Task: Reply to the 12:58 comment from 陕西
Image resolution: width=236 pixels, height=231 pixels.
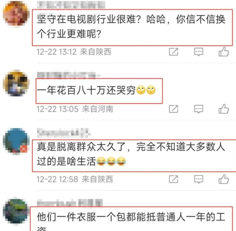Action: pos(198,179)
